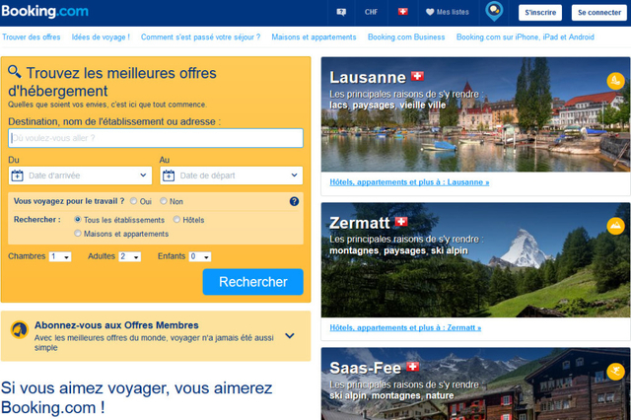Click the Booking.com logo
The image size is (631, 420).
click(44, 11)
